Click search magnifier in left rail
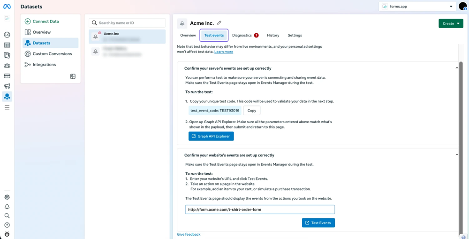 [7, 216]
